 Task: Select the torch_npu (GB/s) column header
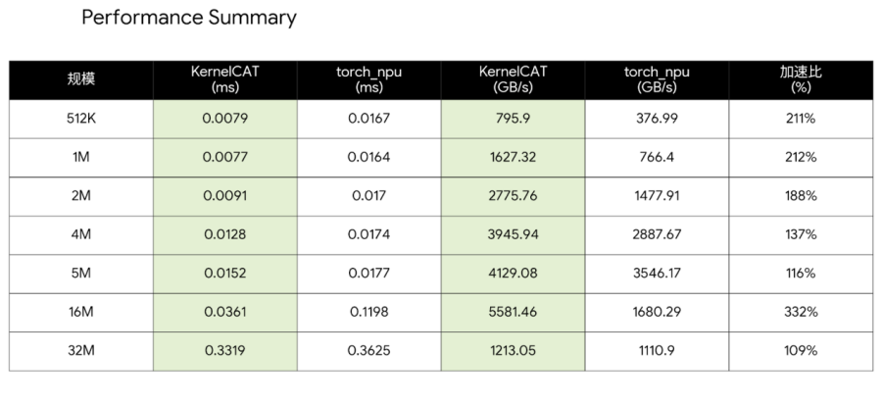pos(657,80)
